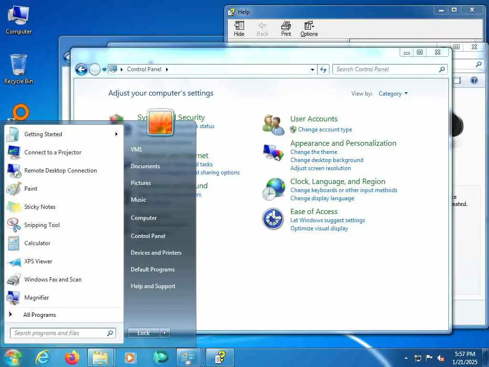Click the taskbar clock and date
The width and height of the screenshot is (489, 367).
point(465,358)
